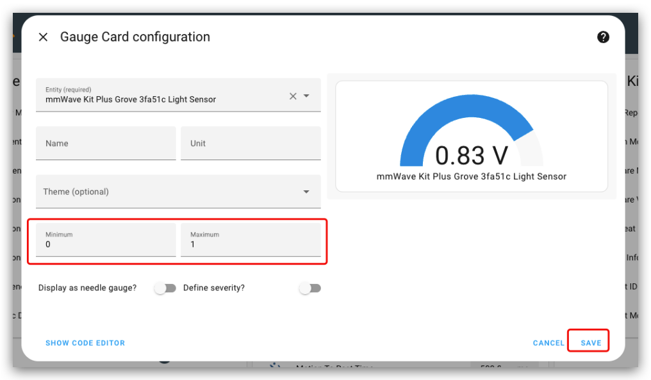Viewport: 651px width, 380px height.
Task: Close the Gauge Card configuration dialog
Action: coord(43,37)
